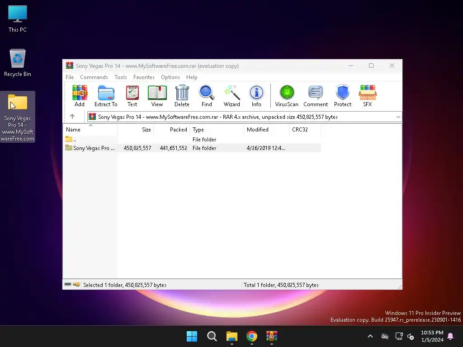Click the muted volume tray icon
This screenshot has height=347, width=463.
pos(411,336)
